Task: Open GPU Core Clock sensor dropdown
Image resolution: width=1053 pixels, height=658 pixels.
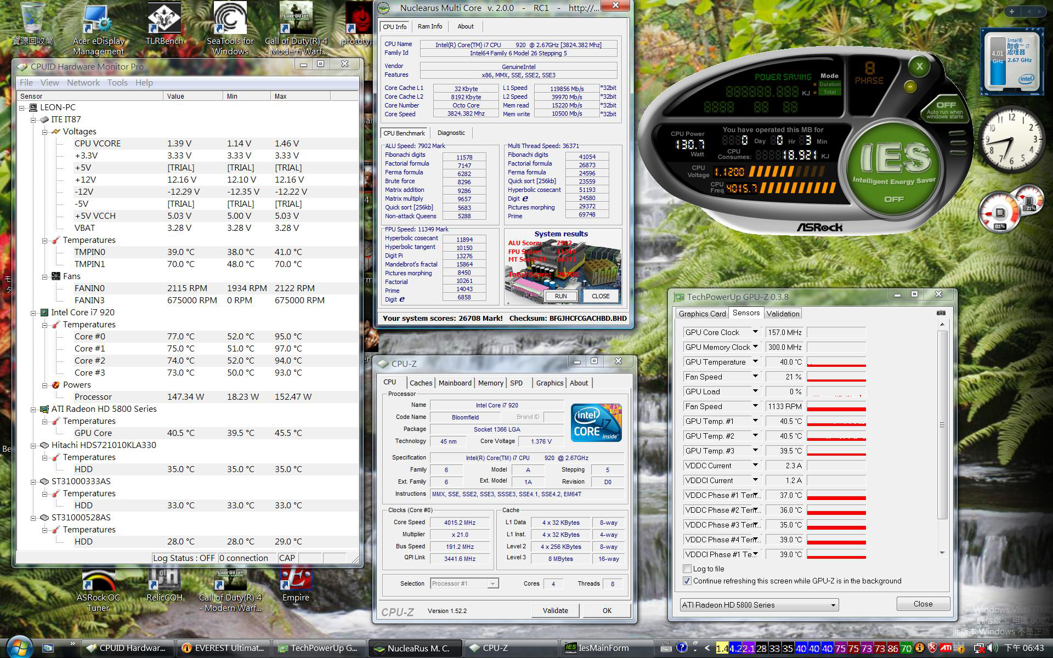Action: tap(755, 332)
